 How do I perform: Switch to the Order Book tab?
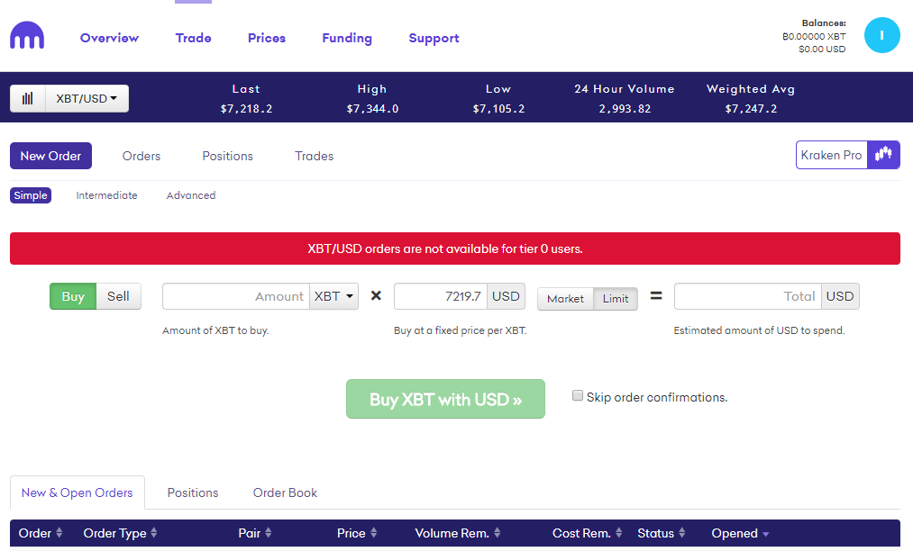[x=285, y=492]
